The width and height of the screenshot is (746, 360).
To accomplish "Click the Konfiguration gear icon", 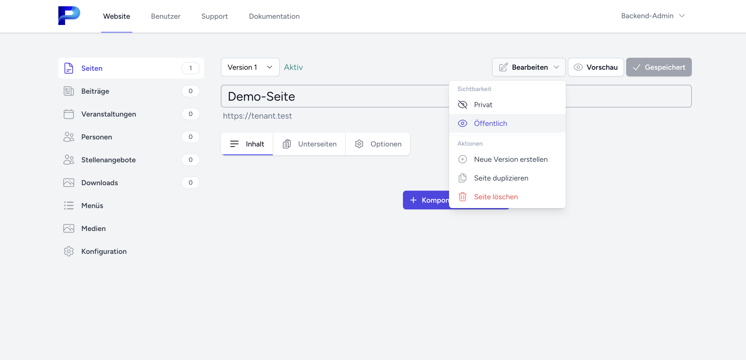I will (69, 251).
